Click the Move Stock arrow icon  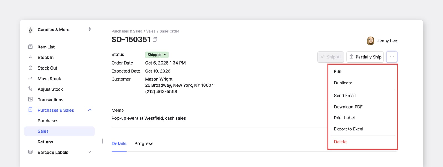[30, 78]
